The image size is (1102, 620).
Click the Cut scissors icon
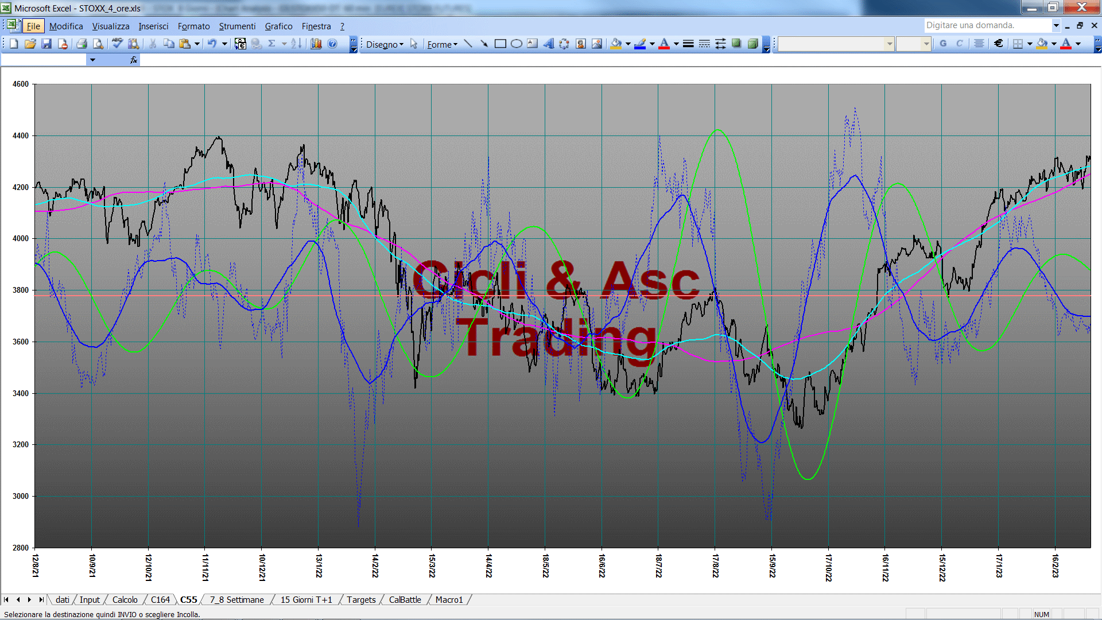[153, 44]
